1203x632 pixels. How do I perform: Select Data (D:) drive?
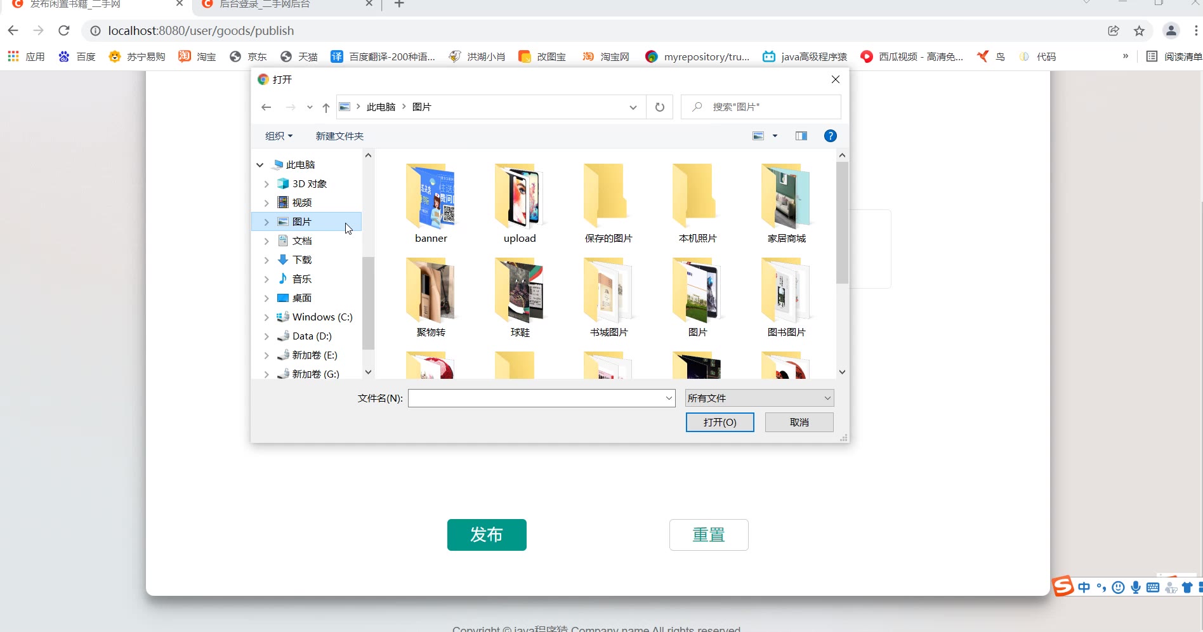(312, 336)
